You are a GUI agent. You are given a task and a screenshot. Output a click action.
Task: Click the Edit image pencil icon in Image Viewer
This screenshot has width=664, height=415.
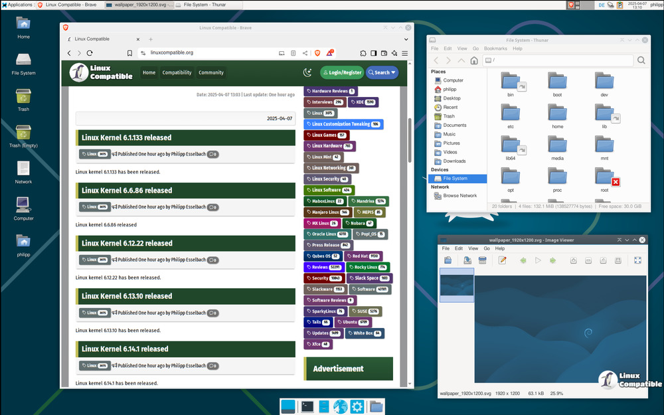(503, 260)
